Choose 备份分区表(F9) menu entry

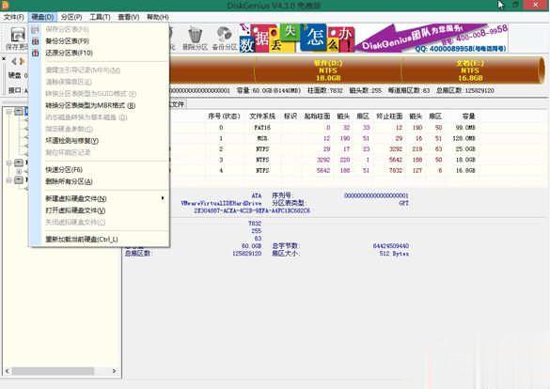point(100,41)
